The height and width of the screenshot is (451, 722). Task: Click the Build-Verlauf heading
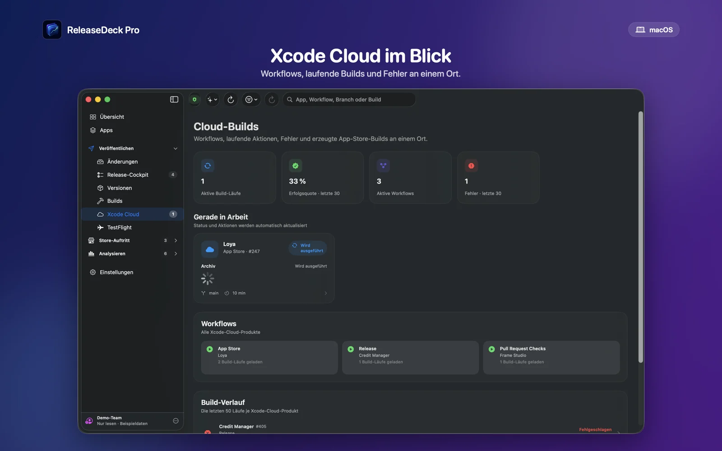(223, 402)
